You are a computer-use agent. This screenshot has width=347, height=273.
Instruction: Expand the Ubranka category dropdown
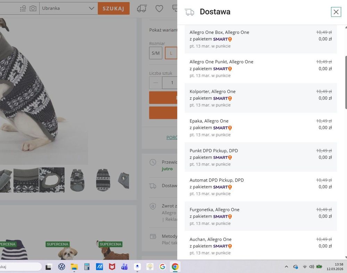[x=91, y=8]
